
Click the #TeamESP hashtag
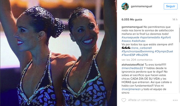(x=128, y=55)
